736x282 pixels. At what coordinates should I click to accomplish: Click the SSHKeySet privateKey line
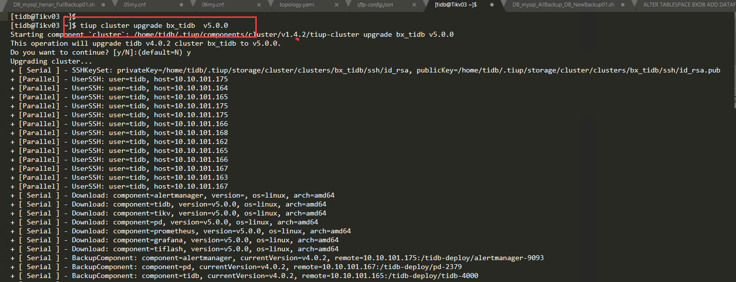(x=365, y=70)
